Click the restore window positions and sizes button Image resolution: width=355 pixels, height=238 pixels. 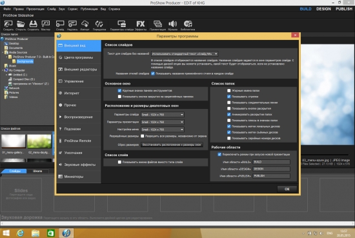pyautogui.click(x=172, y=144)
